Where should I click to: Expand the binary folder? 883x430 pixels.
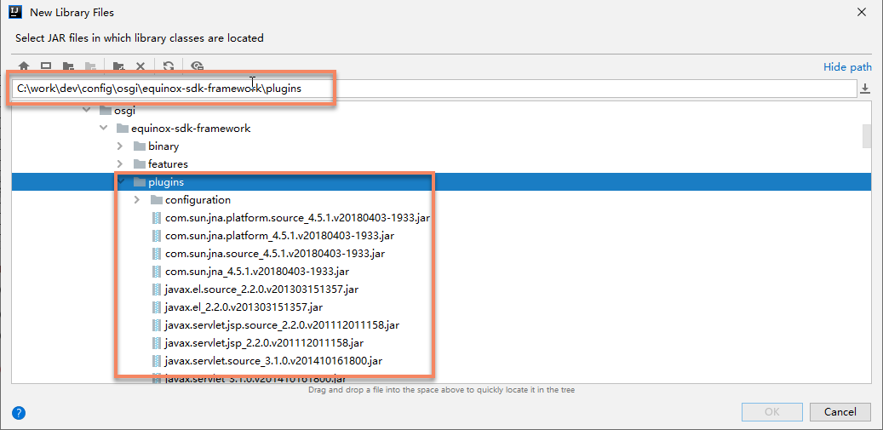(x=120, y=146)
